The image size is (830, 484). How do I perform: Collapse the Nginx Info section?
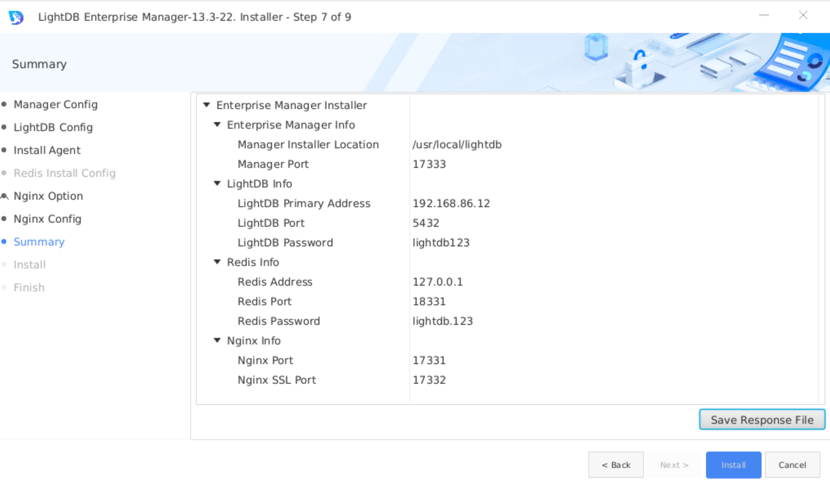(x=217, y=340)
